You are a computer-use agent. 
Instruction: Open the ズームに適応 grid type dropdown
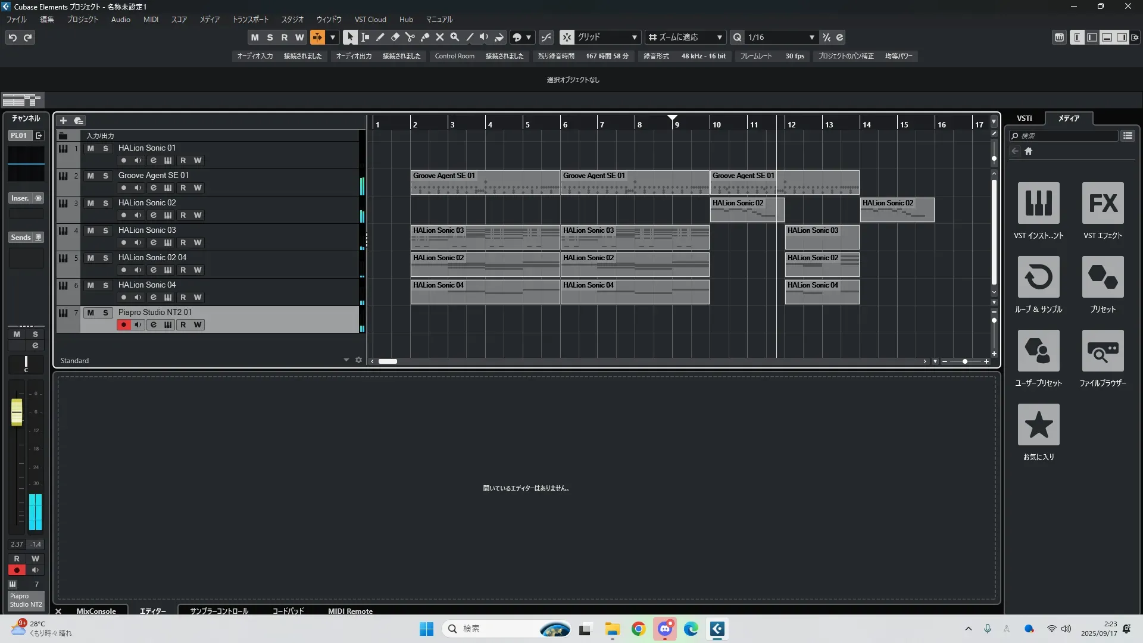pyautogui.click(x=719, y=38)
